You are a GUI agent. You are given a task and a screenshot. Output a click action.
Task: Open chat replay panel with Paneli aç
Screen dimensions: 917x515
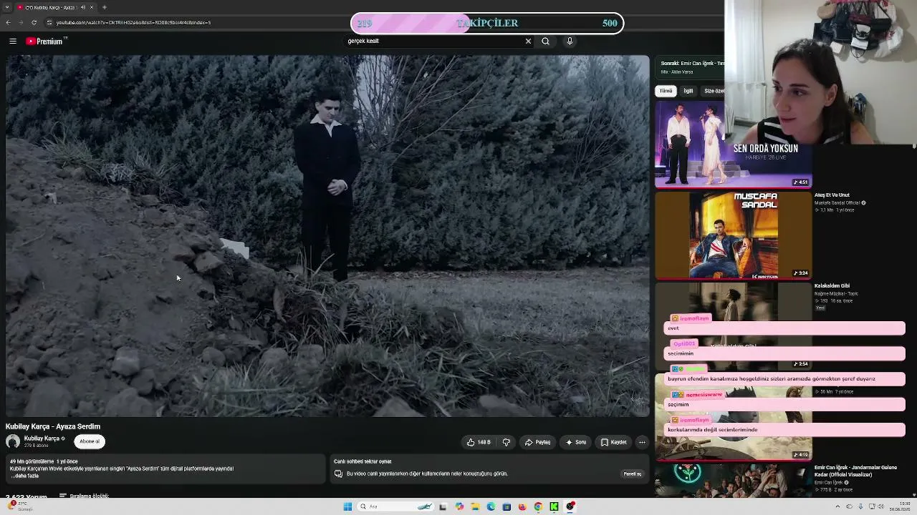(632, 474)
